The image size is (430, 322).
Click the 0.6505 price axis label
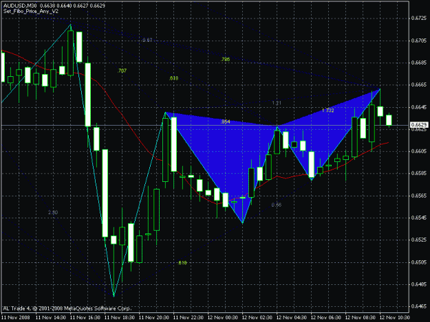click(x=419, y=262)
